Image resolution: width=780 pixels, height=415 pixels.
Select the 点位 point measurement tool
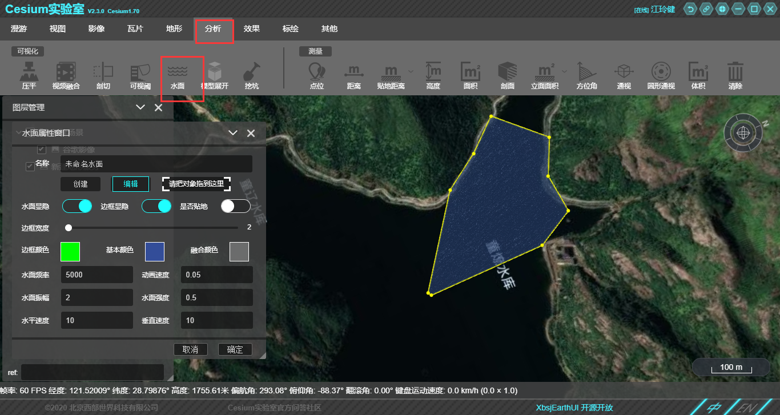tap(317, 76)
